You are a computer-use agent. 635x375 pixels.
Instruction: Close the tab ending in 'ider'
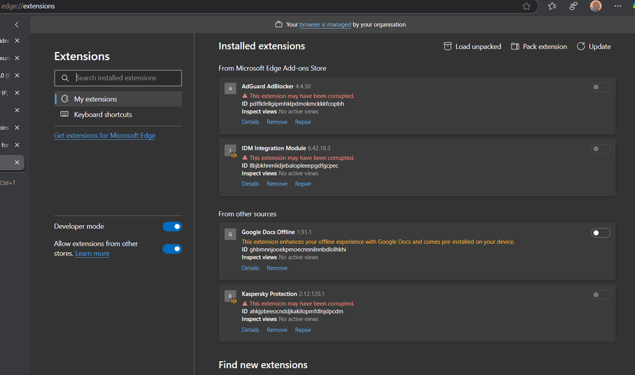click(x=17, y=41)
